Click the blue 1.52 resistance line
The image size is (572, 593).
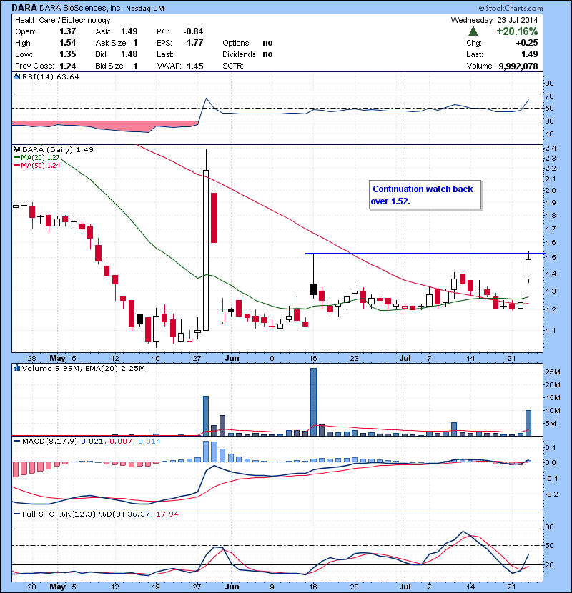point(424,254)
